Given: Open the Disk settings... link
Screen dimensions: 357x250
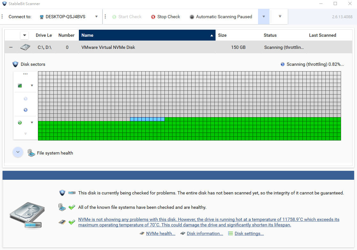Looking at the screenshot, I should point(249,233).
